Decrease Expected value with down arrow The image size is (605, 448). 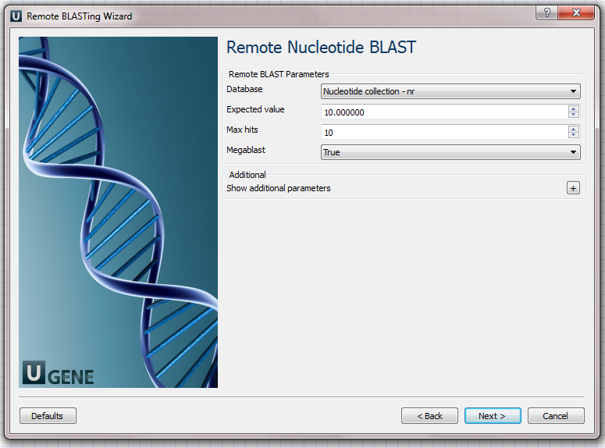coord(573,115)
